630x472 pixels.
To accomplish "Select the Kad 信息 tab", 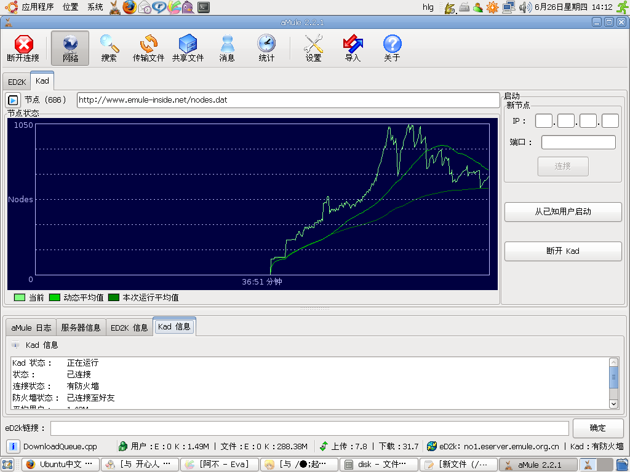I will click(174, 327).
